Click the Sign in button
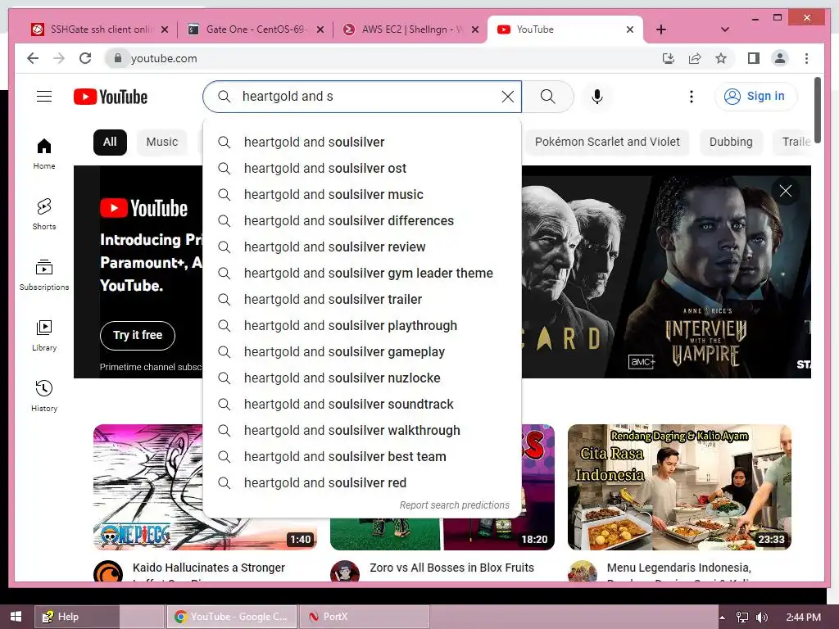 click(755, 97)
